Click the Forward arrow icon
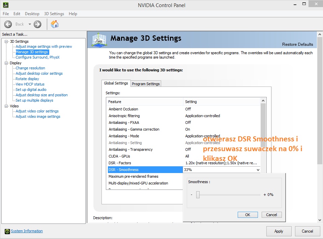This screenshot has width=323, height=239. click(37, 24)
